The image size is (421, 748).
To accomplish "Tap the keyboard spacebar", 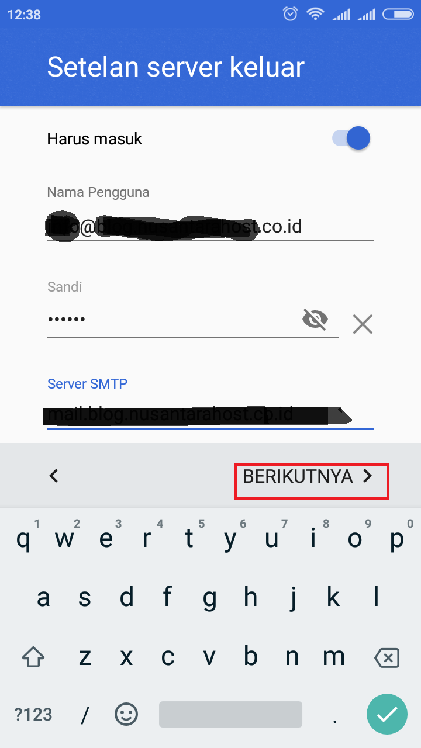I will coord(230,714).
